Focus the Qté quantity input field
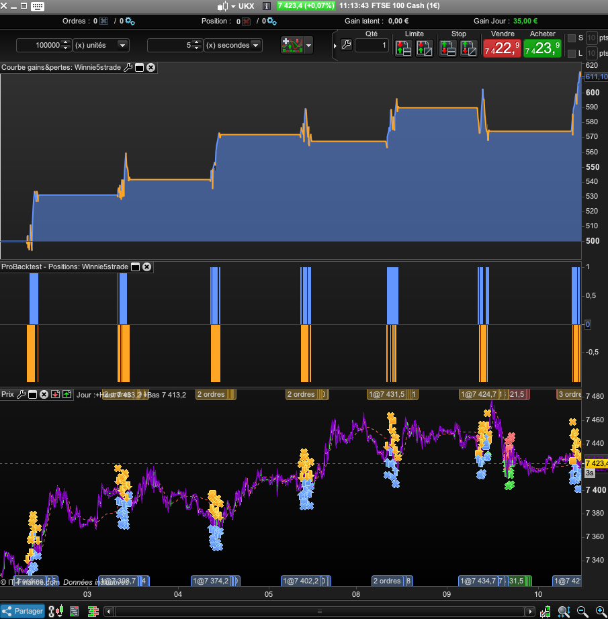608x619 pixels. [x=372, y=46]
